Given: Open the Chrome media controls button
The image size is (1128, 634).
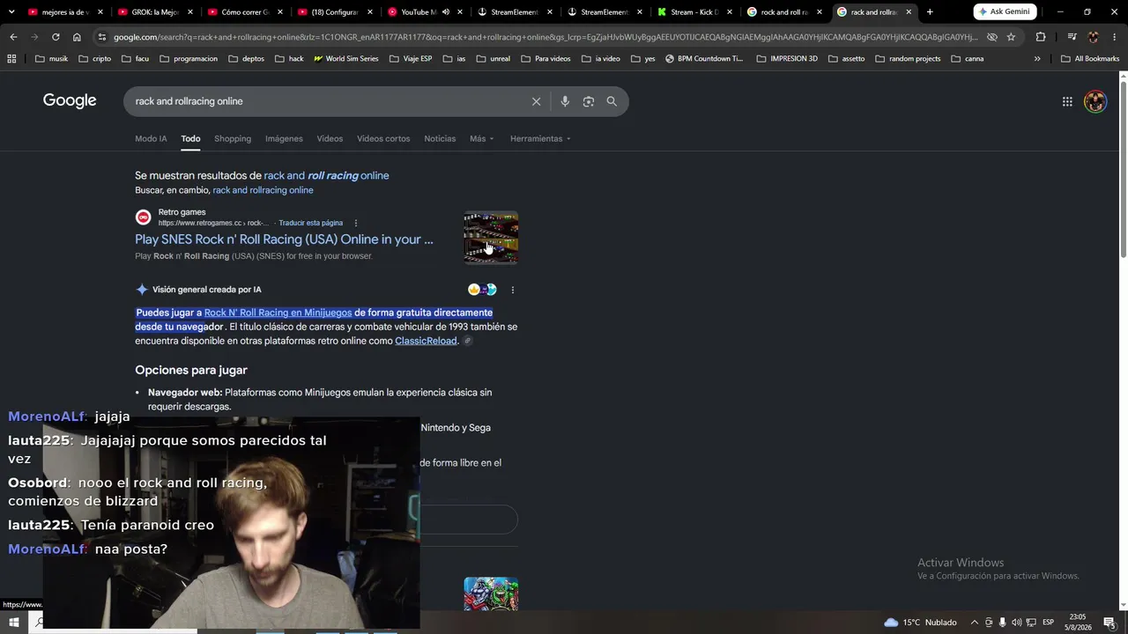Looking at the screenshot, I should (1072, 37).
